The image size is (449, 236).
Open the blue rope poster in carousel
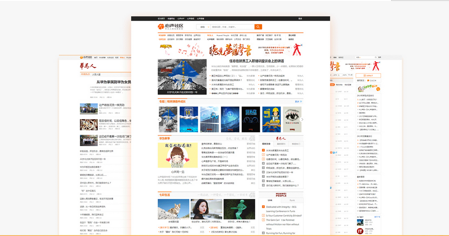coord(189,119)
